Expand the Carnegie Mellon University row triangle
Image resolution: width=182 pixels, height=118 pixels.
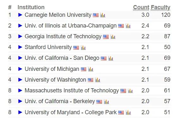click(x=20, y=15)
